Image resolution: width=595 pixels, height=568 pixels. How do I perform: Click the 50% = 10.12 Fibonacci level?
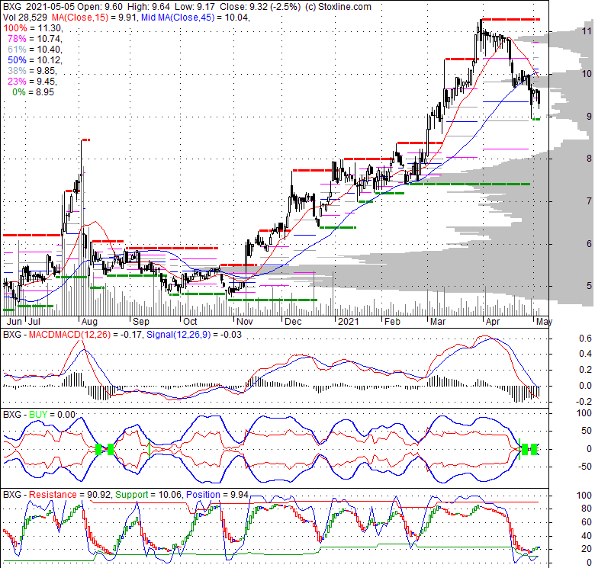(35, 60)
